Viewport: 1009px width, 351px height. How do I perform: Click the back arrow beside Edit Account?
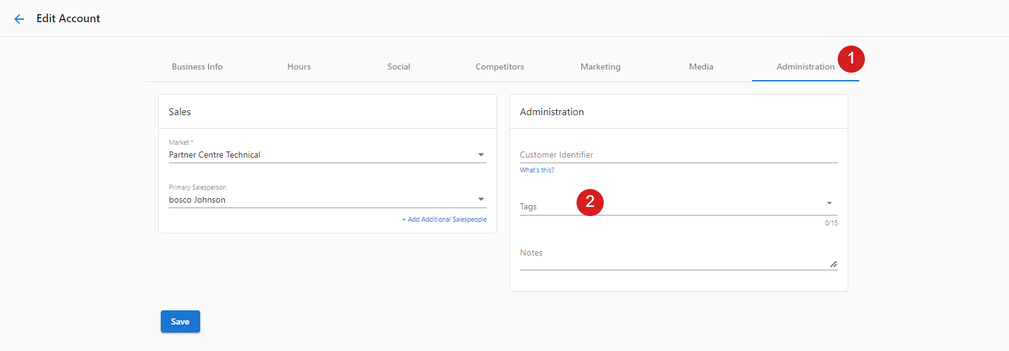click(19, 19)
